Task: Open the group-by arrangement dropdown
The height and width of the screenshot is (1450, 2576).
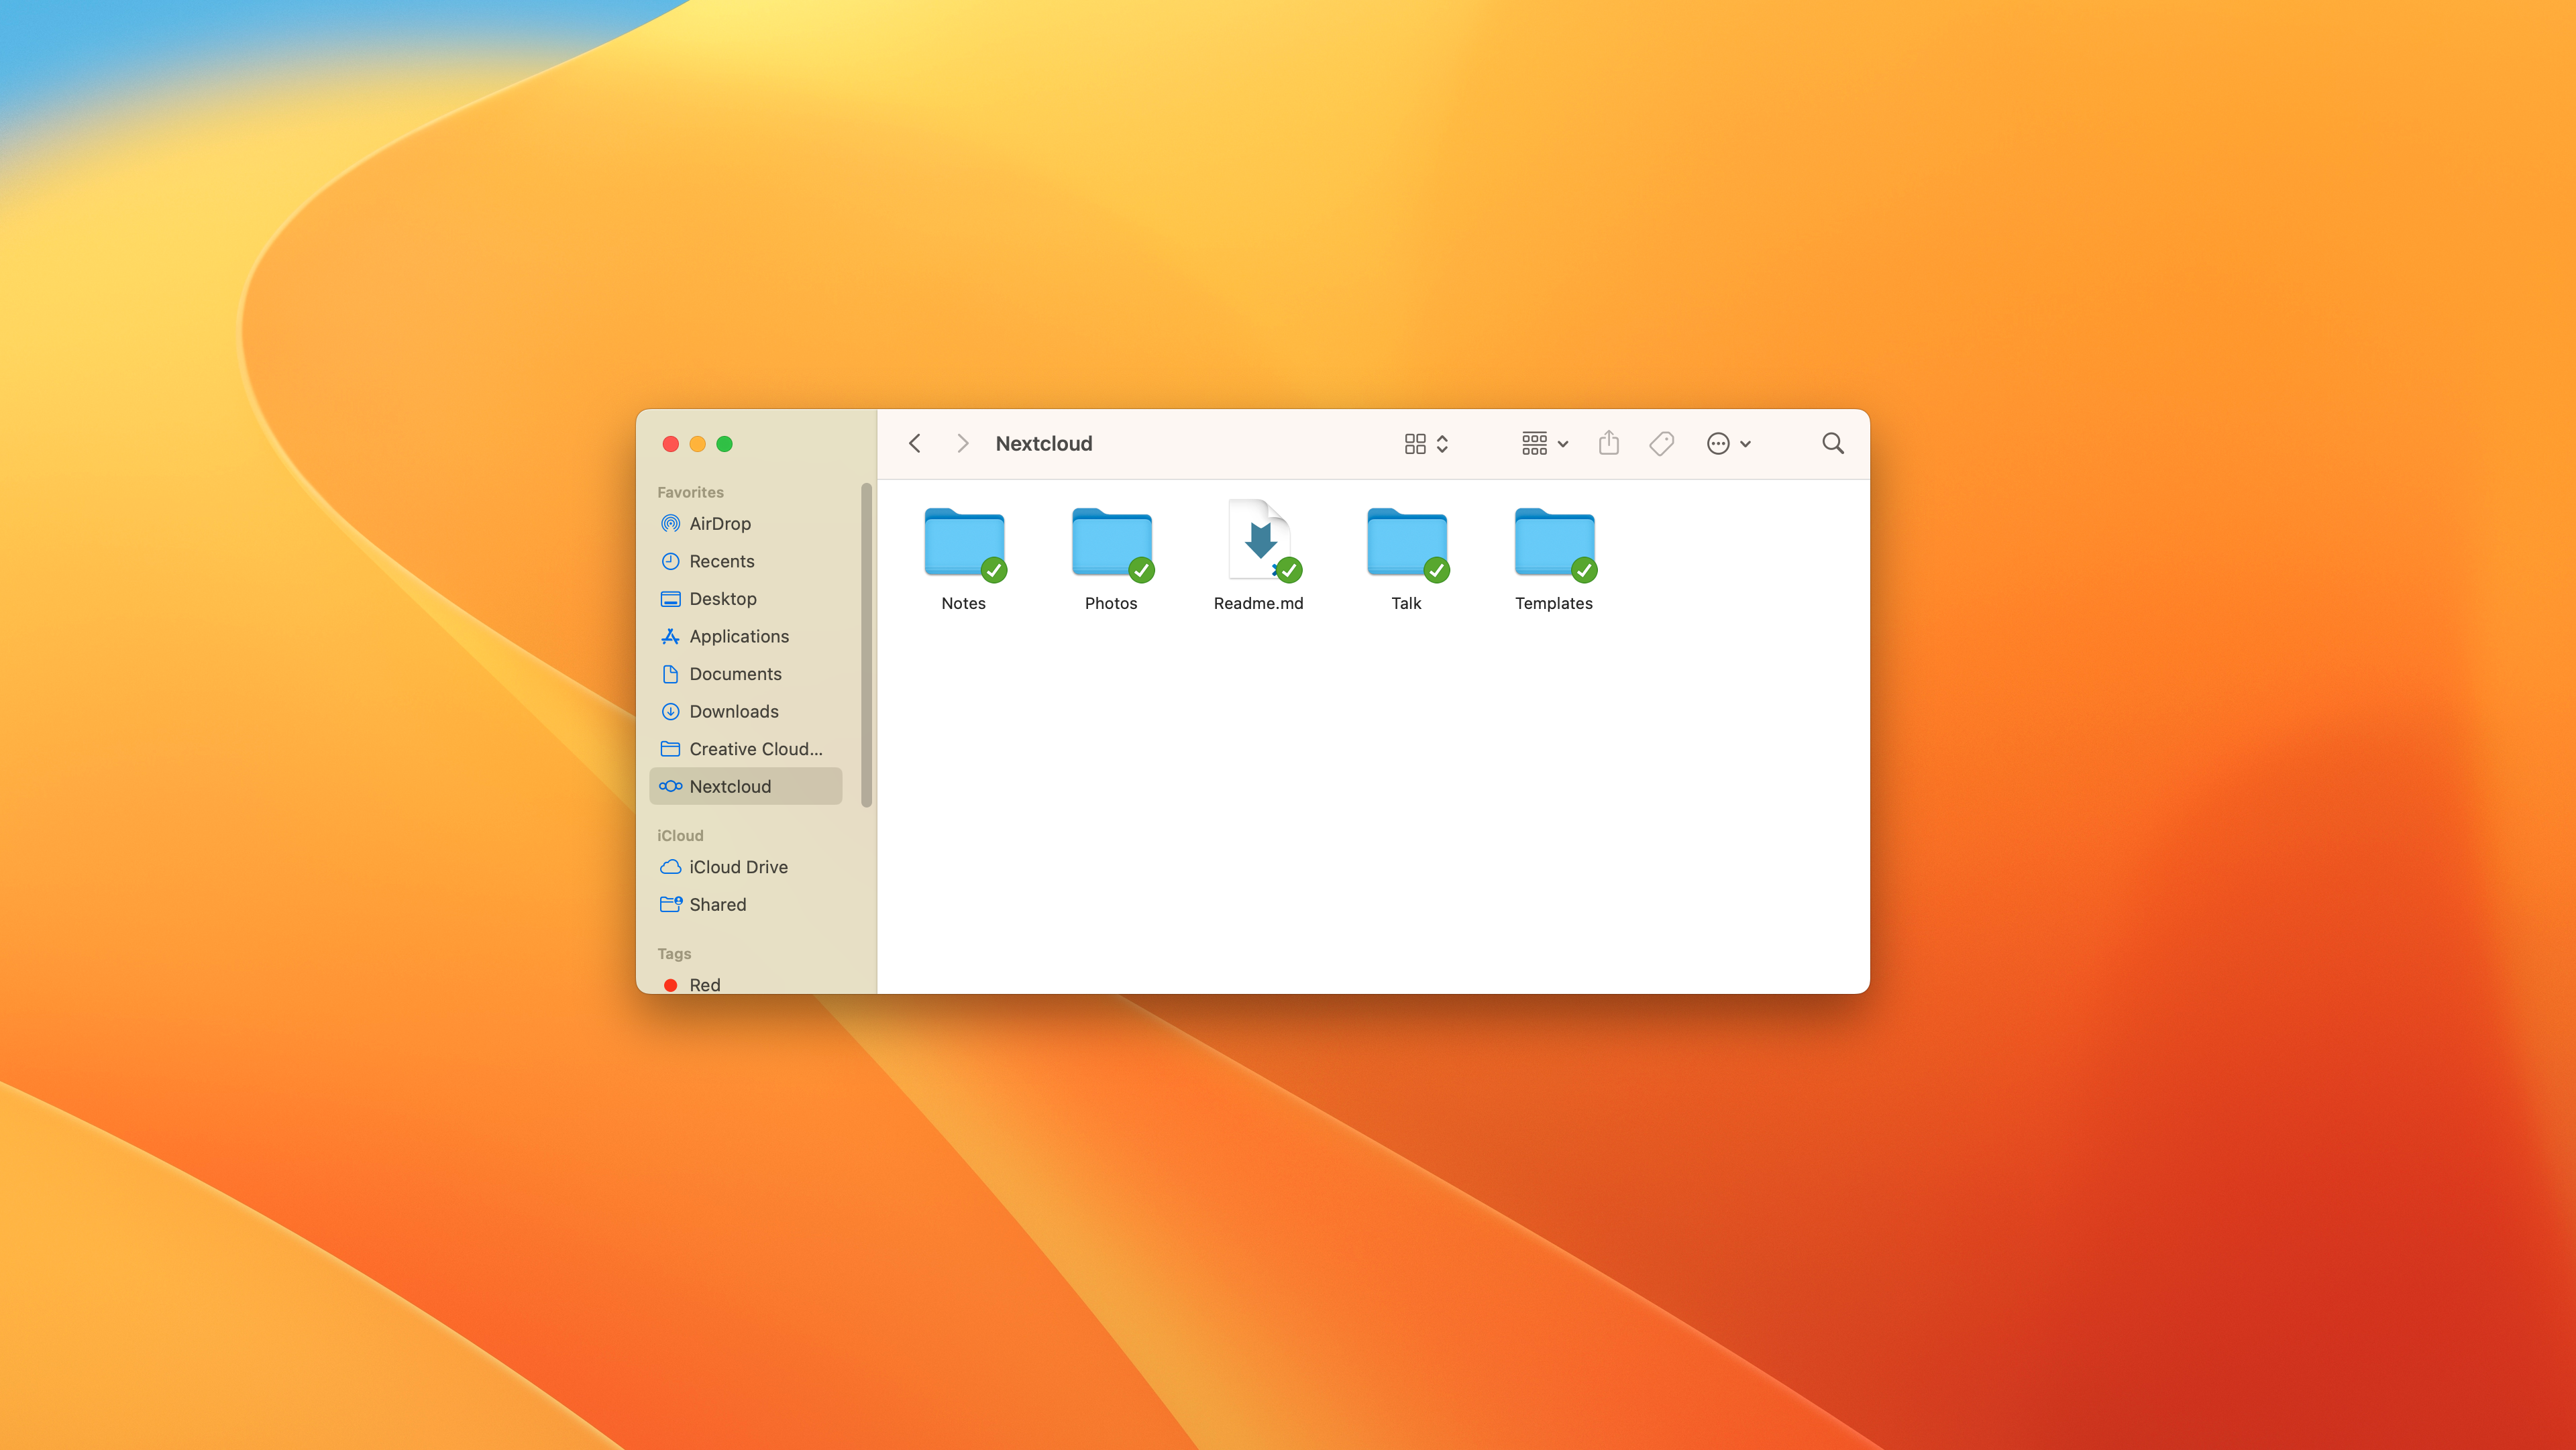Action: click(1544, 443)
